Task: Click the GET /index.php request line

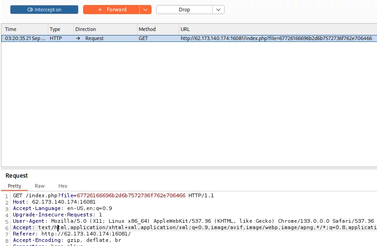Action: click(113, 195)
